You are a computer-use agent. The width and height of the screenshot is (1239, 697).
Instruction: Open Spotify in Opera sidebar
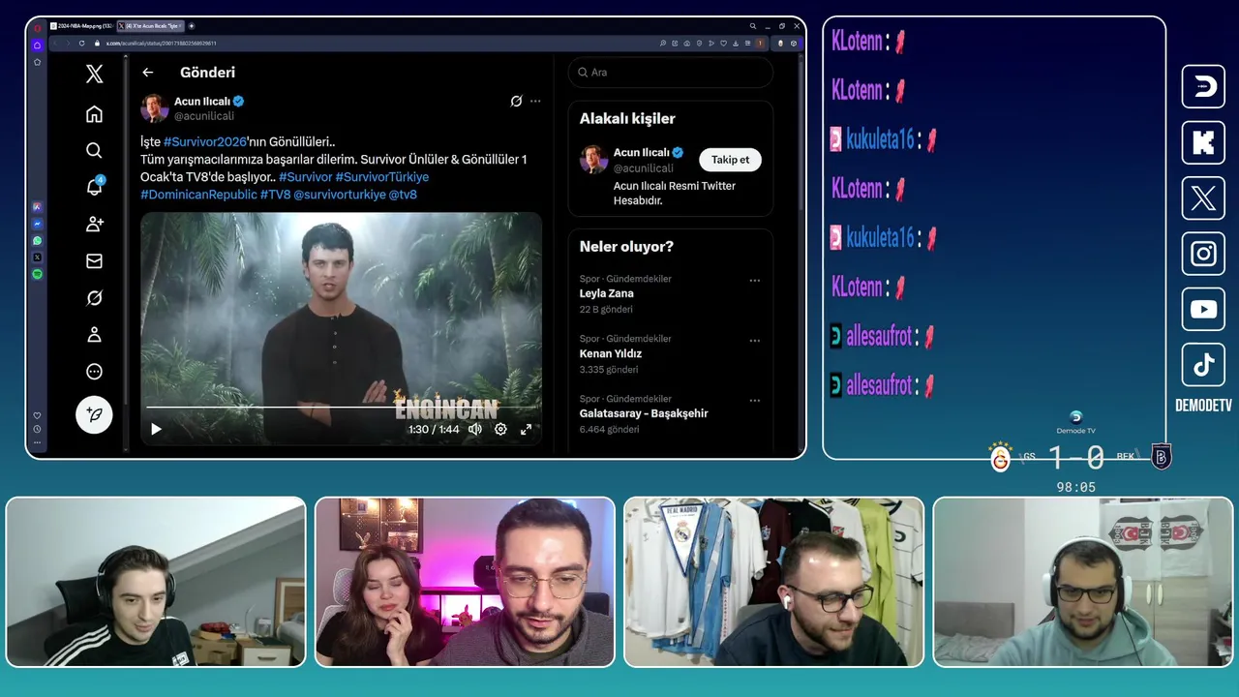click(37, 274)
